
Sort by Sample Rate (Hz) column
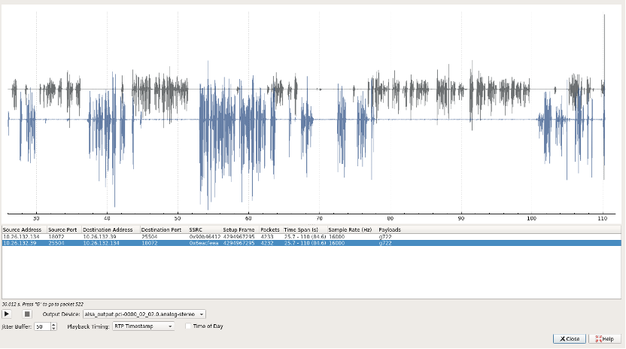coord(350,229)
